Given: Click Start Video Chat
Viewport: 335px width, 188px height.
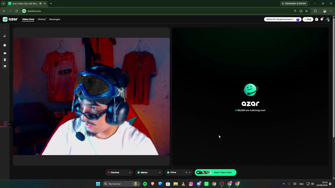Looking at the screenshot, I should tap(215, 172).
